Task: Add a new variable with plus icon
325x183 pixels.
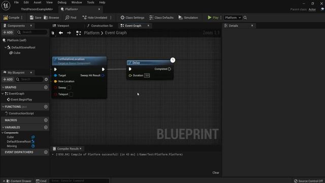Action: pyautogui.click(x=46, y=128)
